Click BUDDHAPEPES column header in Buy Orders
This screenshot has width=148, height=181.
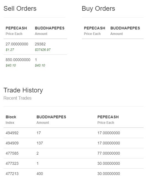coord(125,28)
